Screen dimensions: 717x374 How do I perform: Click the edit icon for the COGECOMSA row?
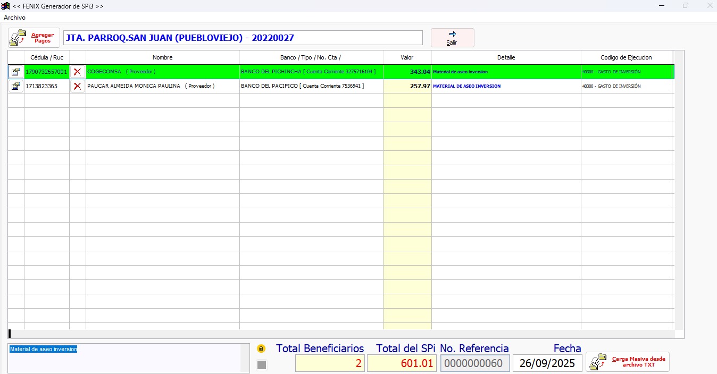coord(16,72)
